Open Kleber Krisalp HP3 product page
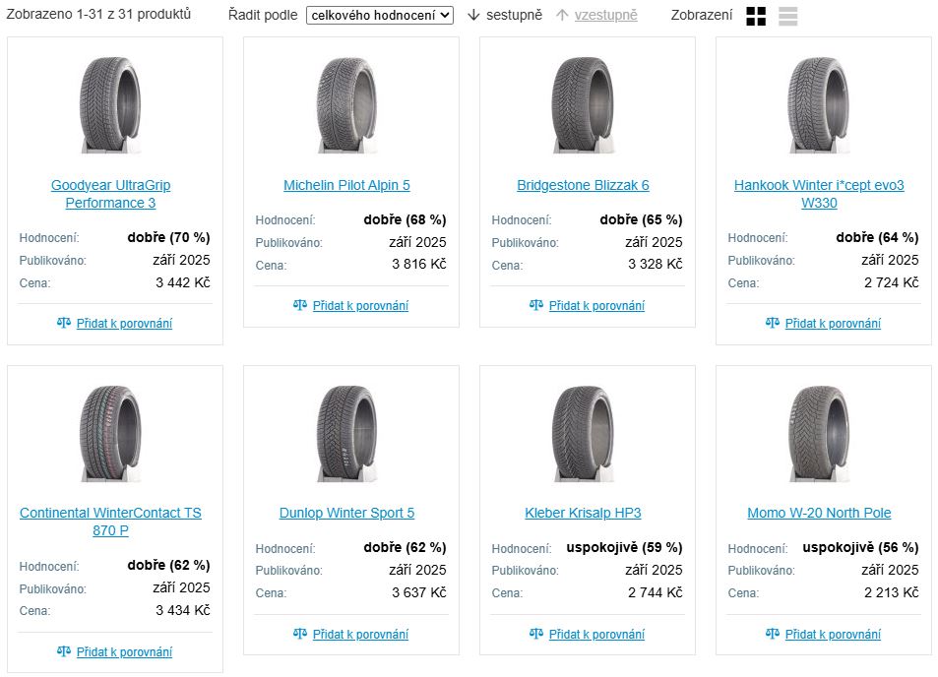Screen dimensions: 938x677 [583, 513]
